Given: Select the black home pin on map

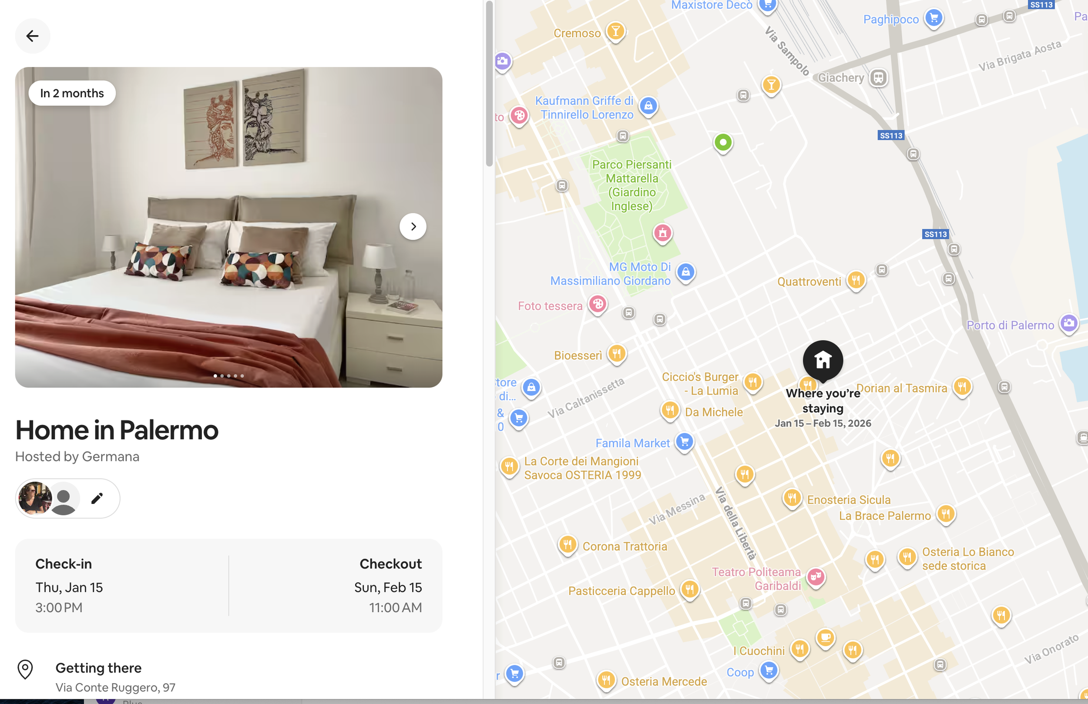Looking at the screenshot, I should [x=823, y=360].
